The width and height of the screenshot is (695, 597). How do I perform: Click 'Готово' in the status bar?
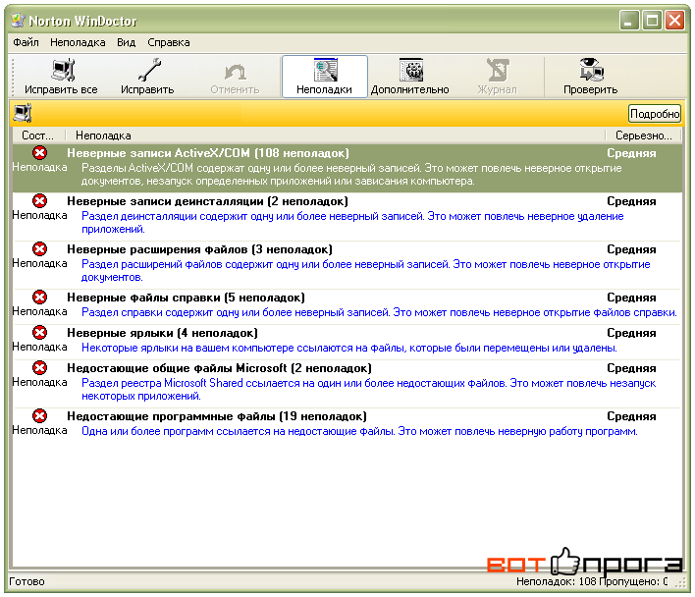pos(27,581)
